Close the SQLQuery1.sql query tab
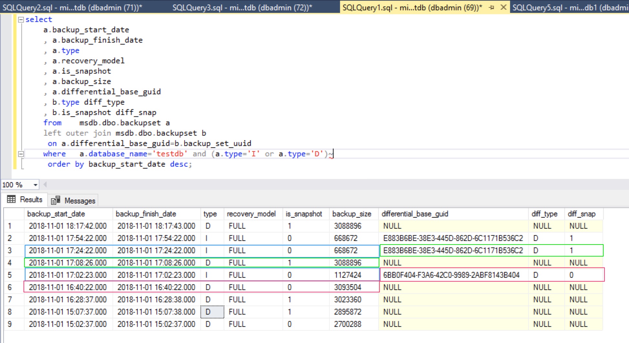This screenshot has width=629, height=343. pyautogui.click(x=503, y=7)
